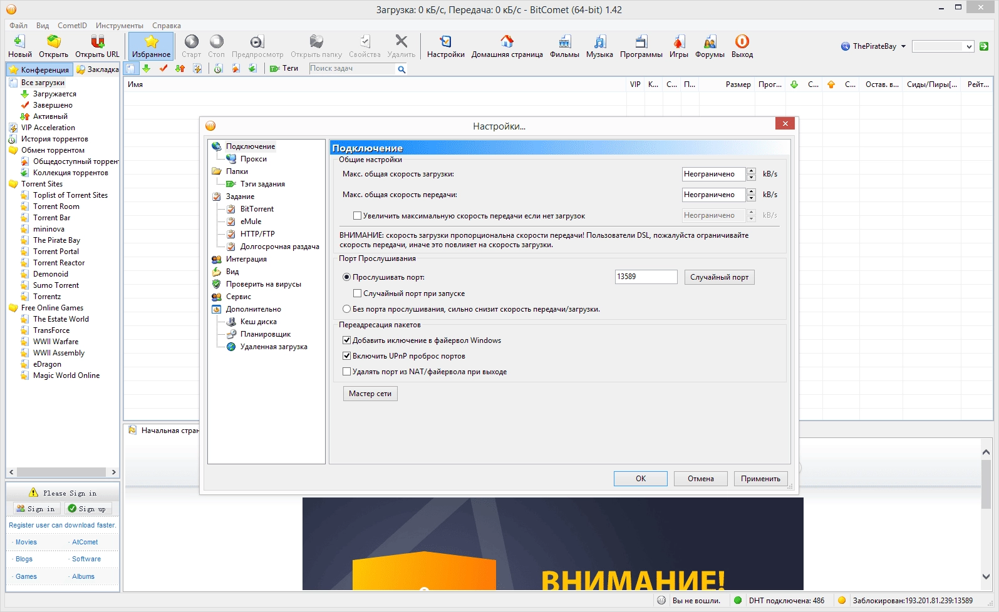Click Применить in the settings dialog

click(760, 479)
